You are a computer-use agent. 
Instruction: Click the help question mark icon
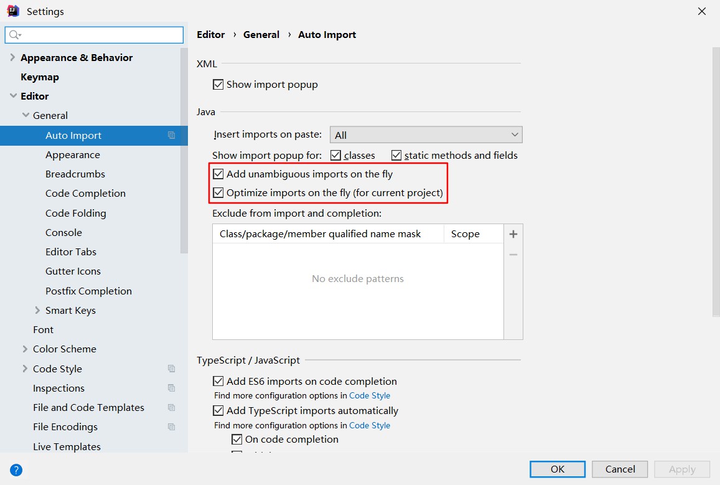[x=16, y=470]
